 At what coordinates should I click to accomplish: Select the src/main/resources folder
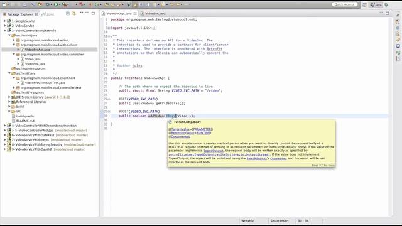click(31, 68)
